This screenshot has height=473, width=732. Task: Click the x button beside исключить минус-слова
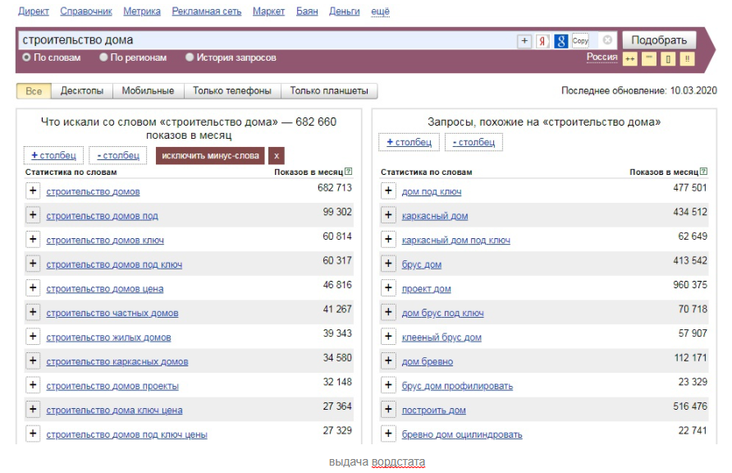click(x=277, y=156)
